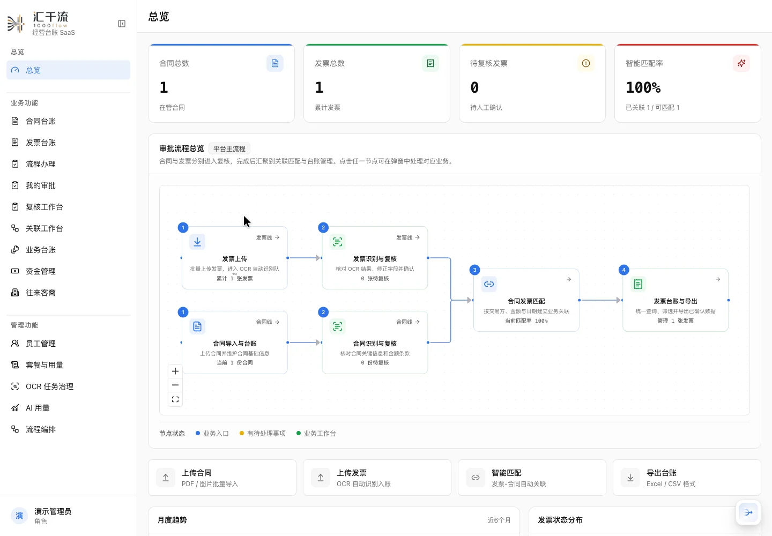Zoom in on the flow canvas
The width and height of the screenshot is (772, 536).
click(x=175, y=371)
